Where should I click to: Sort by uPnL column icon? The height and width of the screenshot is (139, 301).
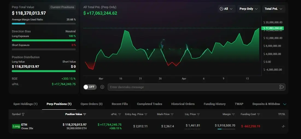click(119, 114)
